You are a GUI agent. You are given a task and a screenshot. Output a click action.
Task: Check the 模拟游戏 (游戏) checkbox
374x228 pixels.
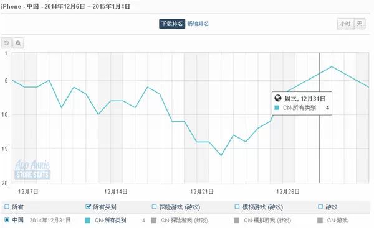click(237, 207)
